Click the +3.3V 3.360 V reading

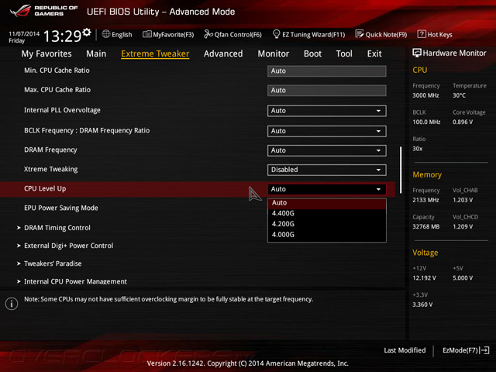422,305
